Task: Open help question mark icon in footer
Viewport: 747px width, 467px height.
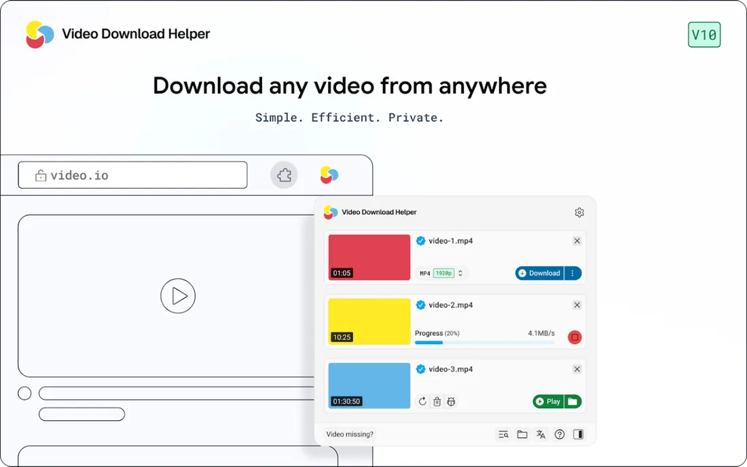Action: [x=560, y=434]
